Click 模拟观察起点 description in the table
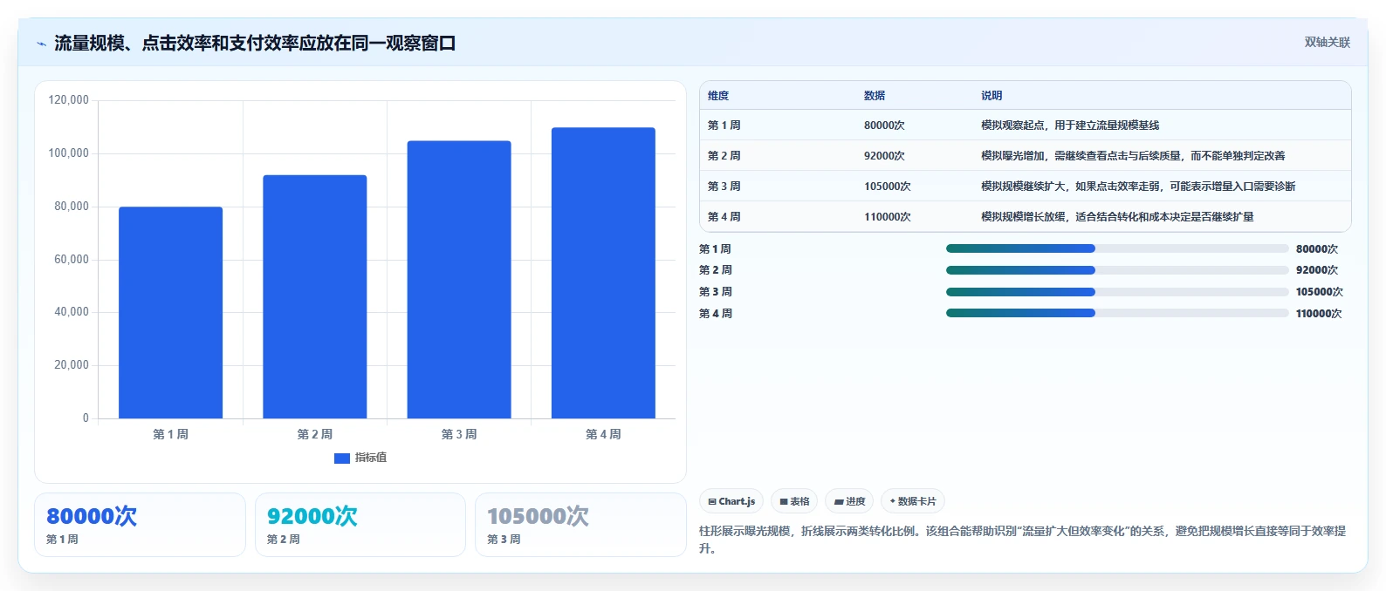This screenshot has height=591, width=1386. [x=1070, y=126]
